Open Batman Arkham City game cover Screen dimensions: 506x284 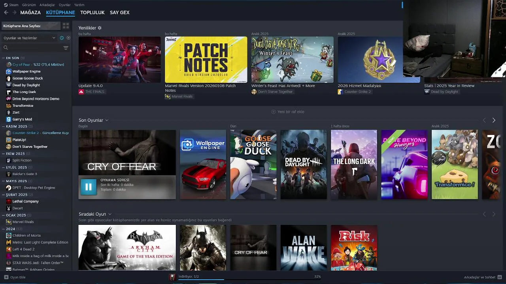click(127, 248)
